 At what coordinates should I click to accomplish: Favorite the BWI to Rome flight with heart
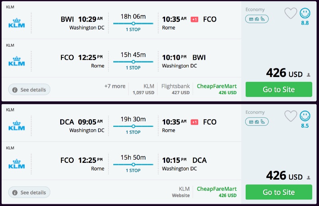click(291, 14)
